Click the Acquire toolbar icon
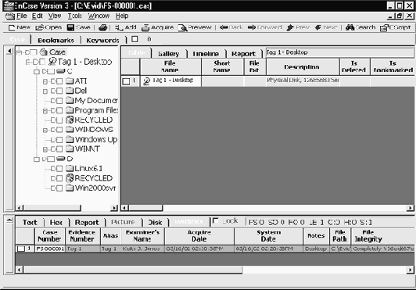This screenshot has width=416, height=290. [145, 27]
